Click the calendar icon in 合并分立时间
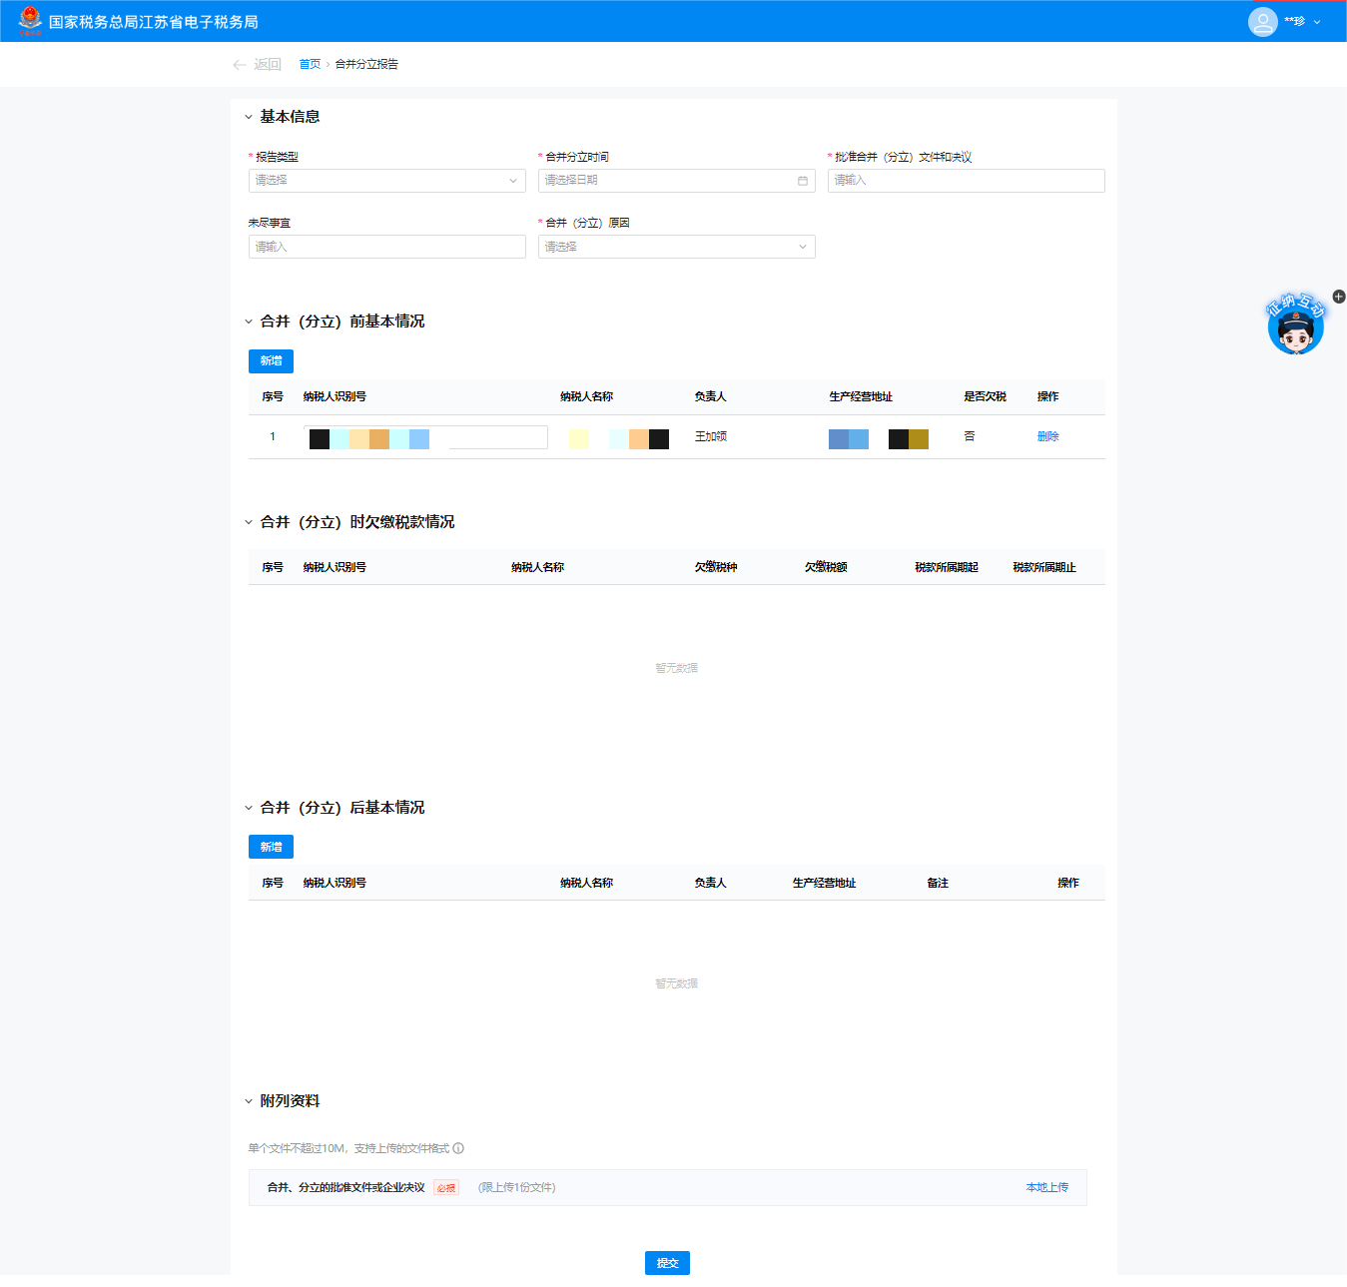Viewport: 1347px width, 1287px height. point(802,181)
